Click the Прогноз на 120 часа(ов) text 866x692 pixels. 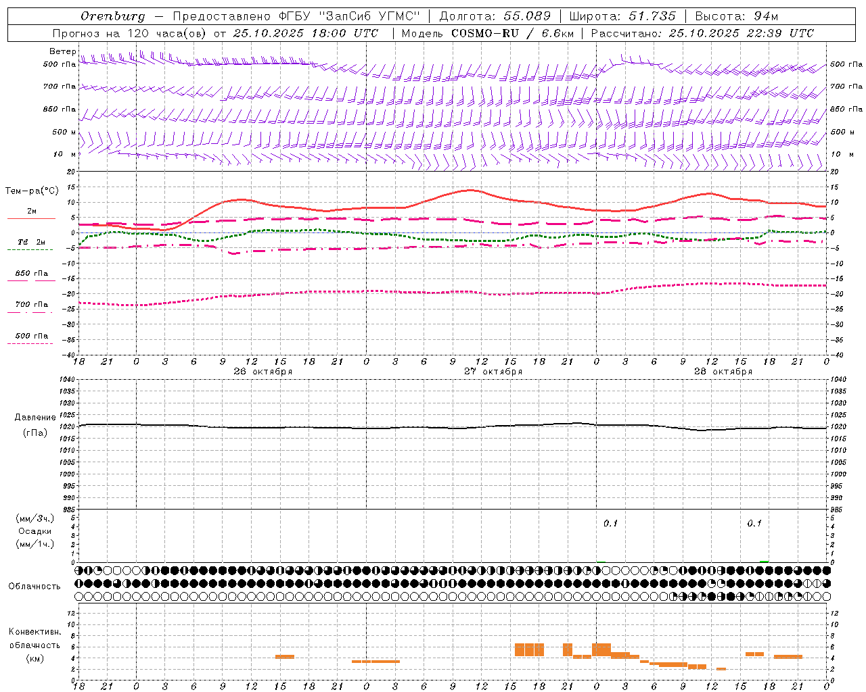[x=131, y=33]
